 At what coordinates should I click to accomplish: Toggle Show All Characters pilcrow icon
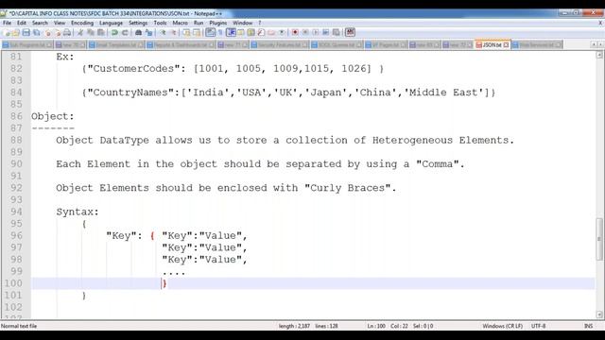pos(220,32)
